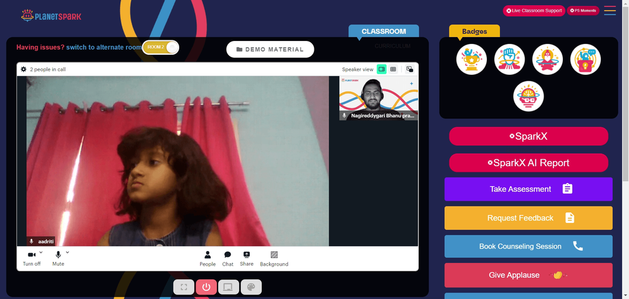Expand microphone options chevron

pyautogui.click(x=67, y=252)
